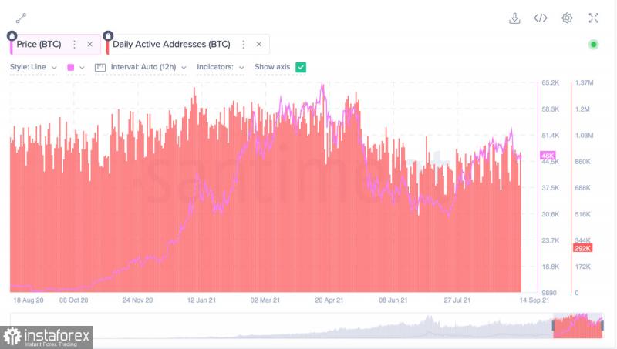Viewport: 617px width, 349px height.
Task: Click the 02 Mar 21 date label
Action: (265, 300)
